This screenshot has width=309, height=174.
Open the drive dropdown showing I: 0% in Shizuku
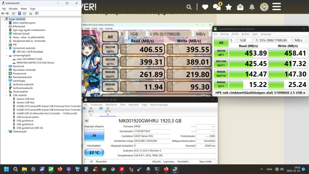pyautogui.click(x=172, y=34)
